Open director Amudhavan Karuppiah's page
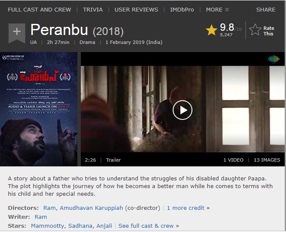Image resolution: width=286 pixels, height=232 pixels. pyautogui.click(x=91, y=208)
